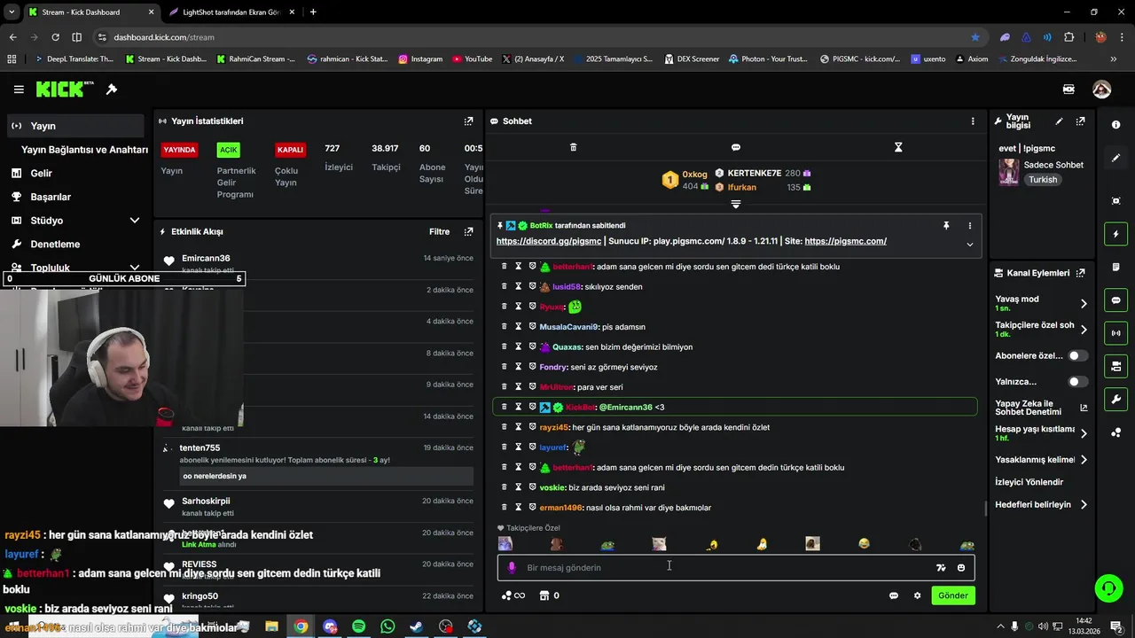Image resolution: width=1135 pixels, height=638 pixels.
Task: Click the Kick logo in the header
Action: [x=65, y=89]
